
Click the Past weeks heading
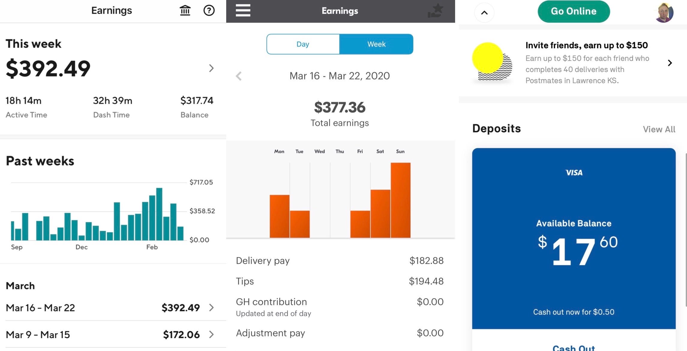point(40,161)
